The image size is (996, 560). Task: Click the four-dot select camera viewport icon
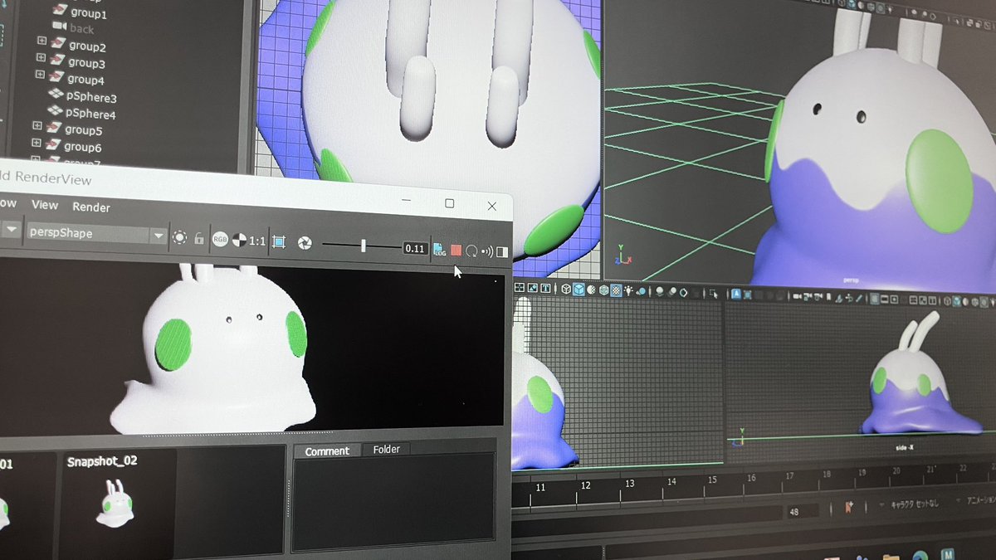pos(519,287)
